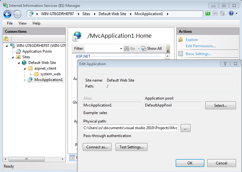242x172 pixels.
Task: Click the Help question mark icon in toolbar
Action: [x=231, y=14]
